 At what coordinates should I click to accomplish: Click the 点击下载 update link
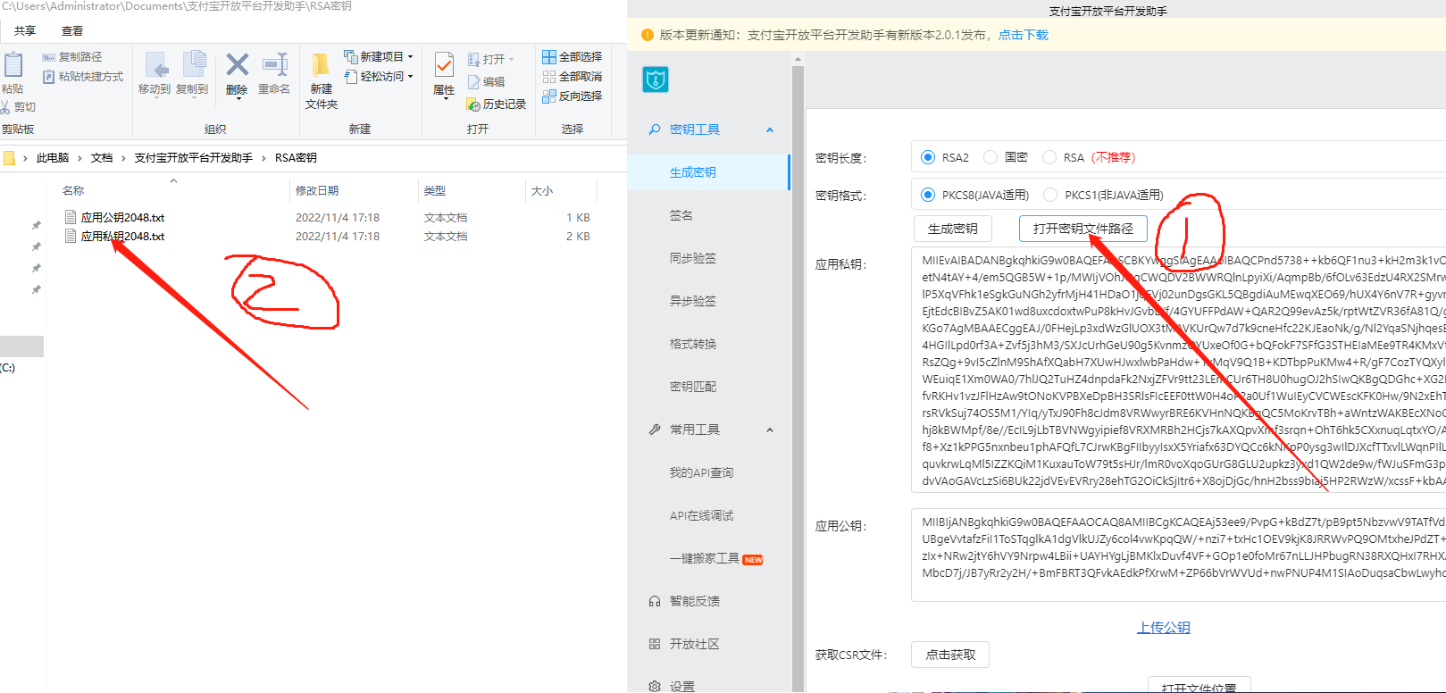pos(1024,35)
